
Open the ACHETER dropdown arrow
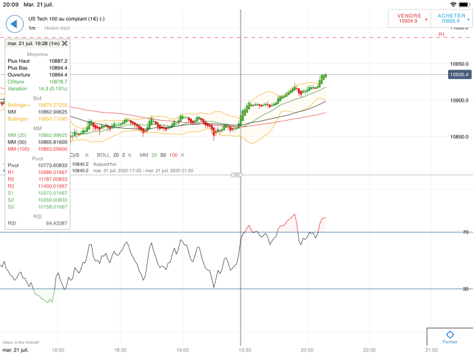point(468,20)
